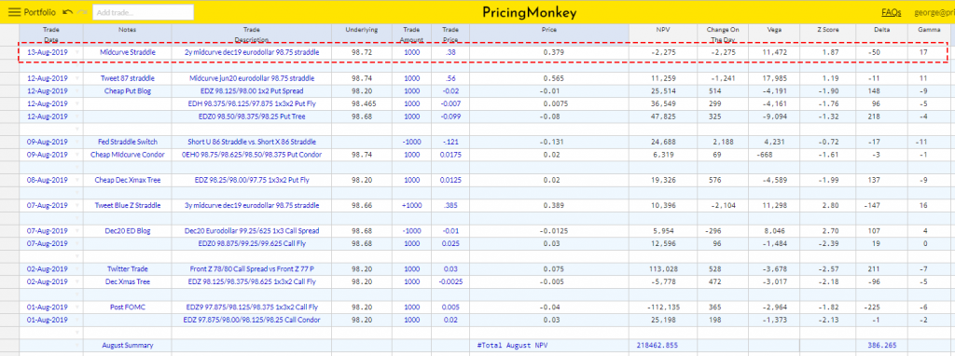
Task: Select the Midcurve Straddle notes cell
Action: [127, 53]
